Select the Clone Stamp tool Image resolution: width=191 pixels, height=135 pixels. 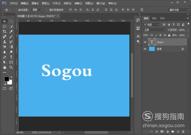click(x=4, y=42)
